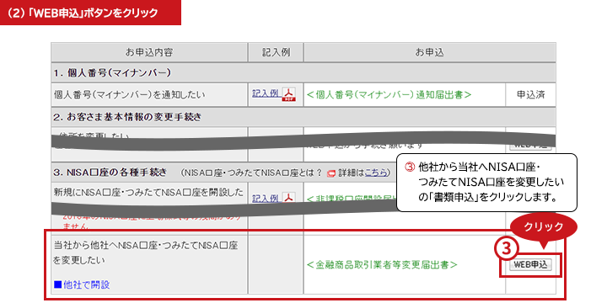Click the 申込済 status cell
The image size is (607, 303).
click(x=531, y=94)
